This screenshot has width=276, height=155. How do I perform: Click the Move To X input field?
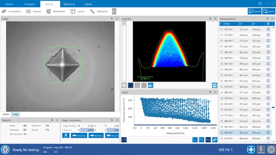tap(87, 130)
